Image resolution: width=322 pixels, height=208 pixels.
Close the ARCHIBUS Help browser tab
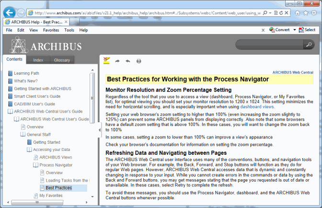[x=66, y=22]
